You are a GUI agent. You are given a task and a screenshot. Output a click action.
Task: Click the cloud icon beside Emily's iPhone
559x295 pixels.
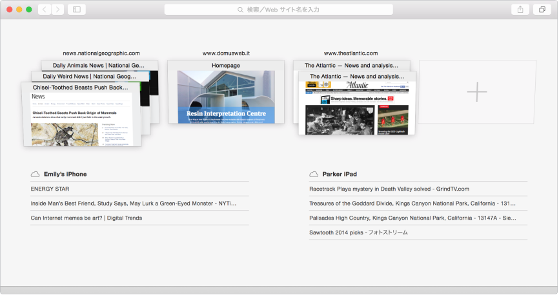[35, 175]
